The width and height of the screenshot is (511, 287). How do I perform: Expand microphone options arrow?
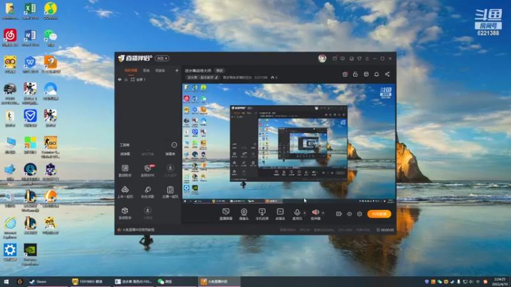(x=305, y=213)
